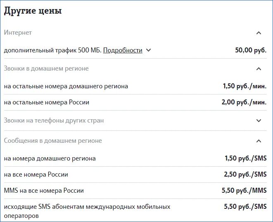Select на остальные номера России row

(x=135, y=102)
